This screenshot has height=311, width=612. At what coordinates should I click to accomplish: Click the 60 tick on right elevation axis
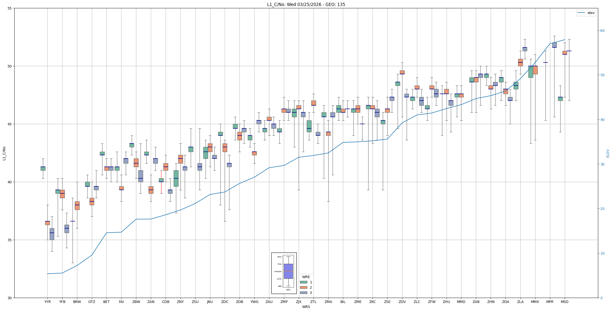602,31
